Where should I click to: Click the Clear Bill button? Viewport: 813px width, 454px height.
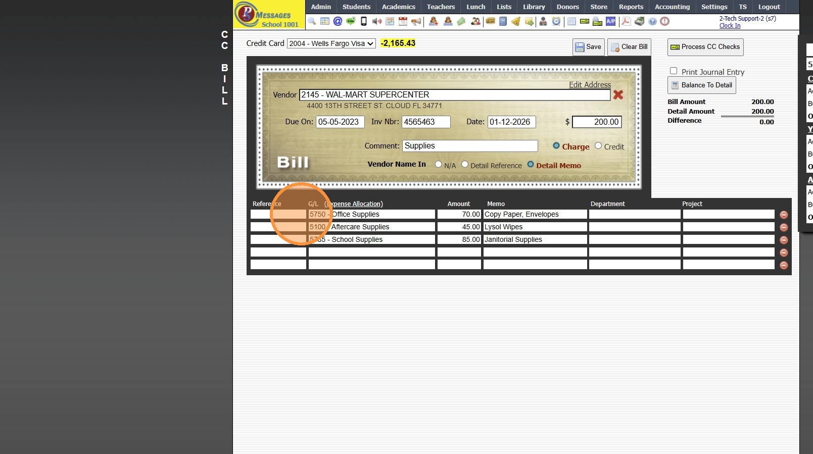click(629, 47)
